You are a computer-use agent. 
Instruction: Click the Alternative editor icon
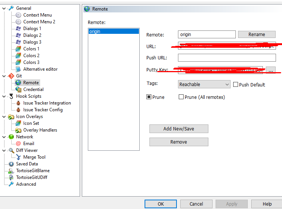[18, 69]
